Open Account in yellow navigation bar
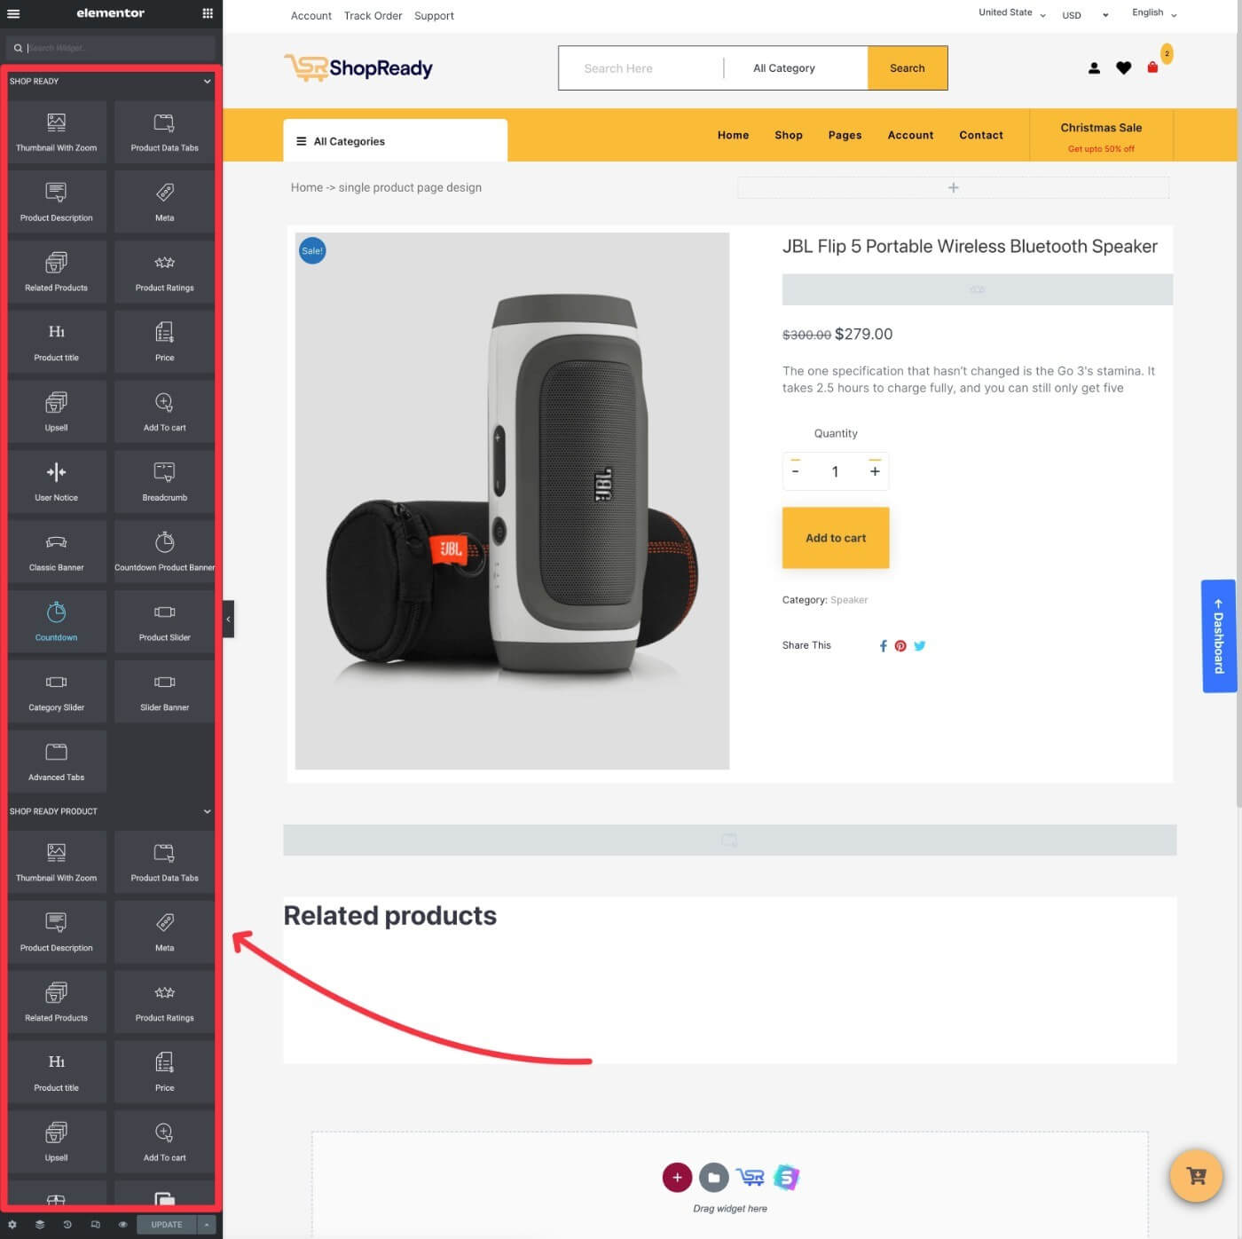 coord(911,136)
